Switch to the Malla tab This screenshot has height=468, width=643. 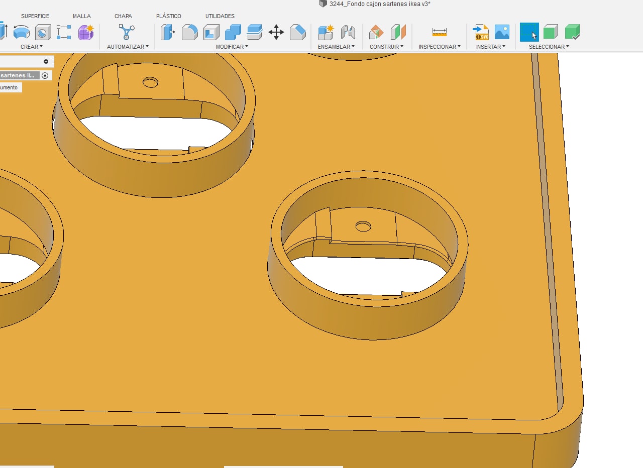tap(81, 16)
